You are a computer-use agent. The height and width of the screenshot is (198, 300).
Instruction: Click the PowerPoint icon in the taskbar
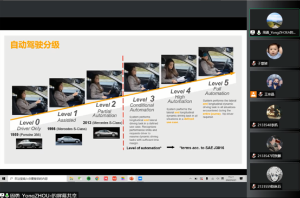(x=132, y=179)
